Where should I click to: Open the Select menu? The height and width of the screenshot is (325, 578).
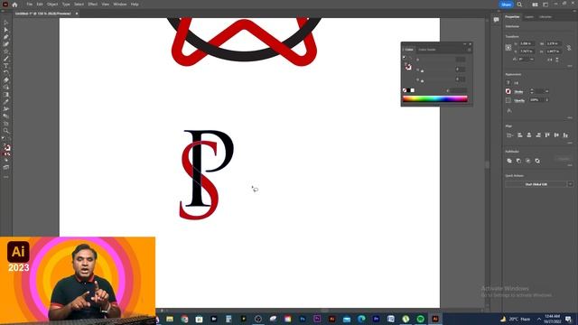pyautogui.click(x=79, y=5)
